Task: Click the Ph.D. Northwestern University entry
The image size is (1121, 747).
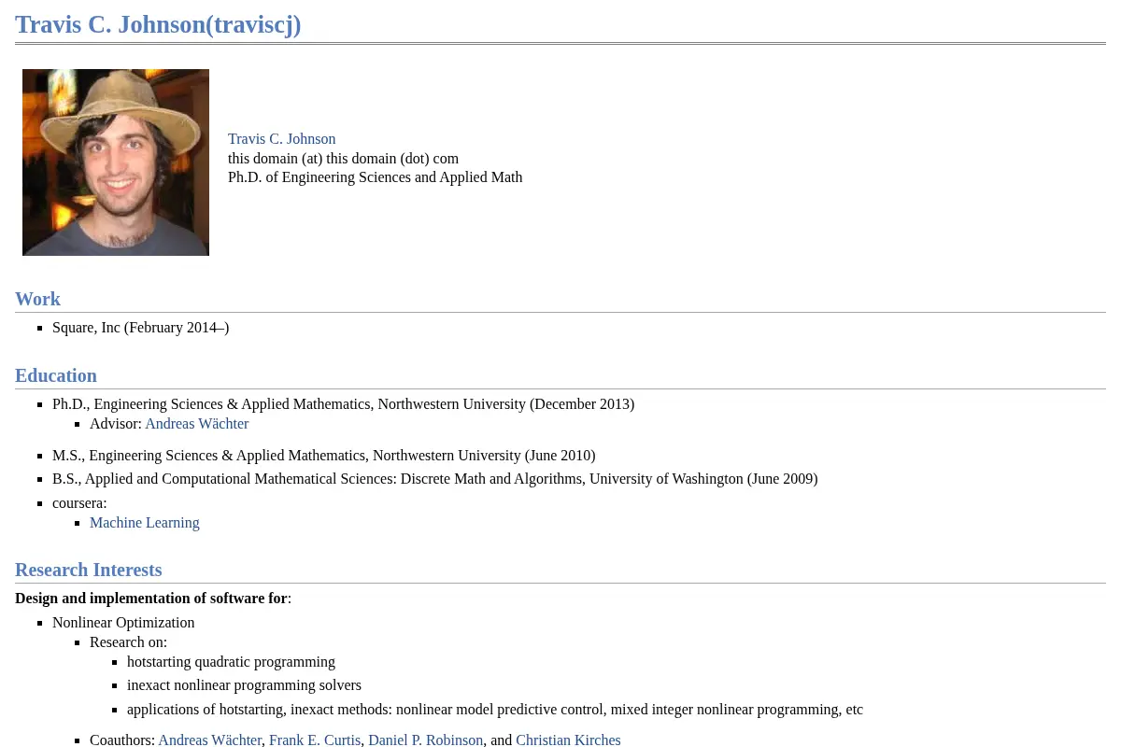Action: click(x=343, y=404)
